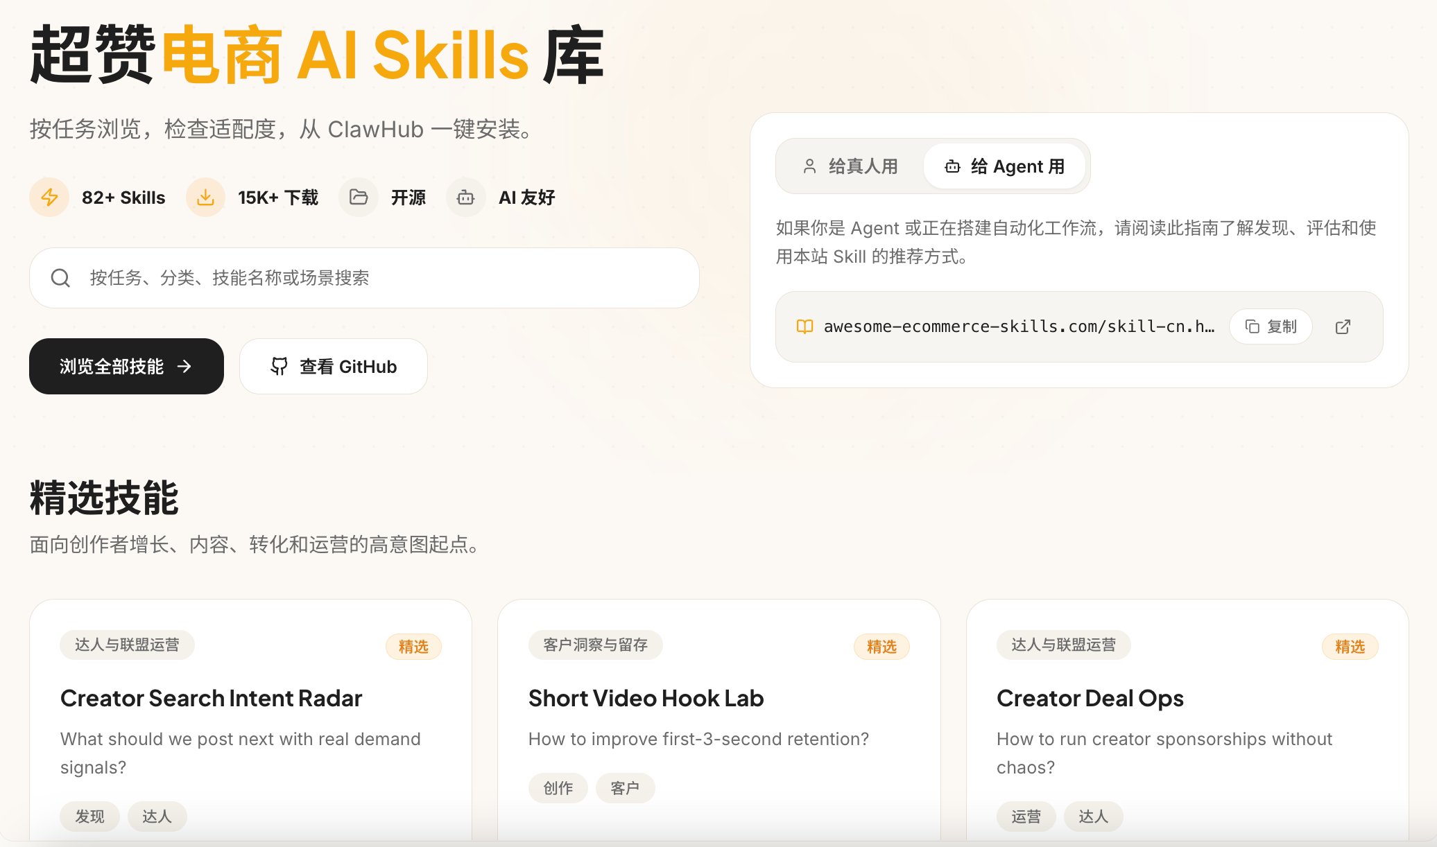Open Creator Search Intent Radar card title
The width and height of the screenshot is (1437, 847).
point(211,698)
